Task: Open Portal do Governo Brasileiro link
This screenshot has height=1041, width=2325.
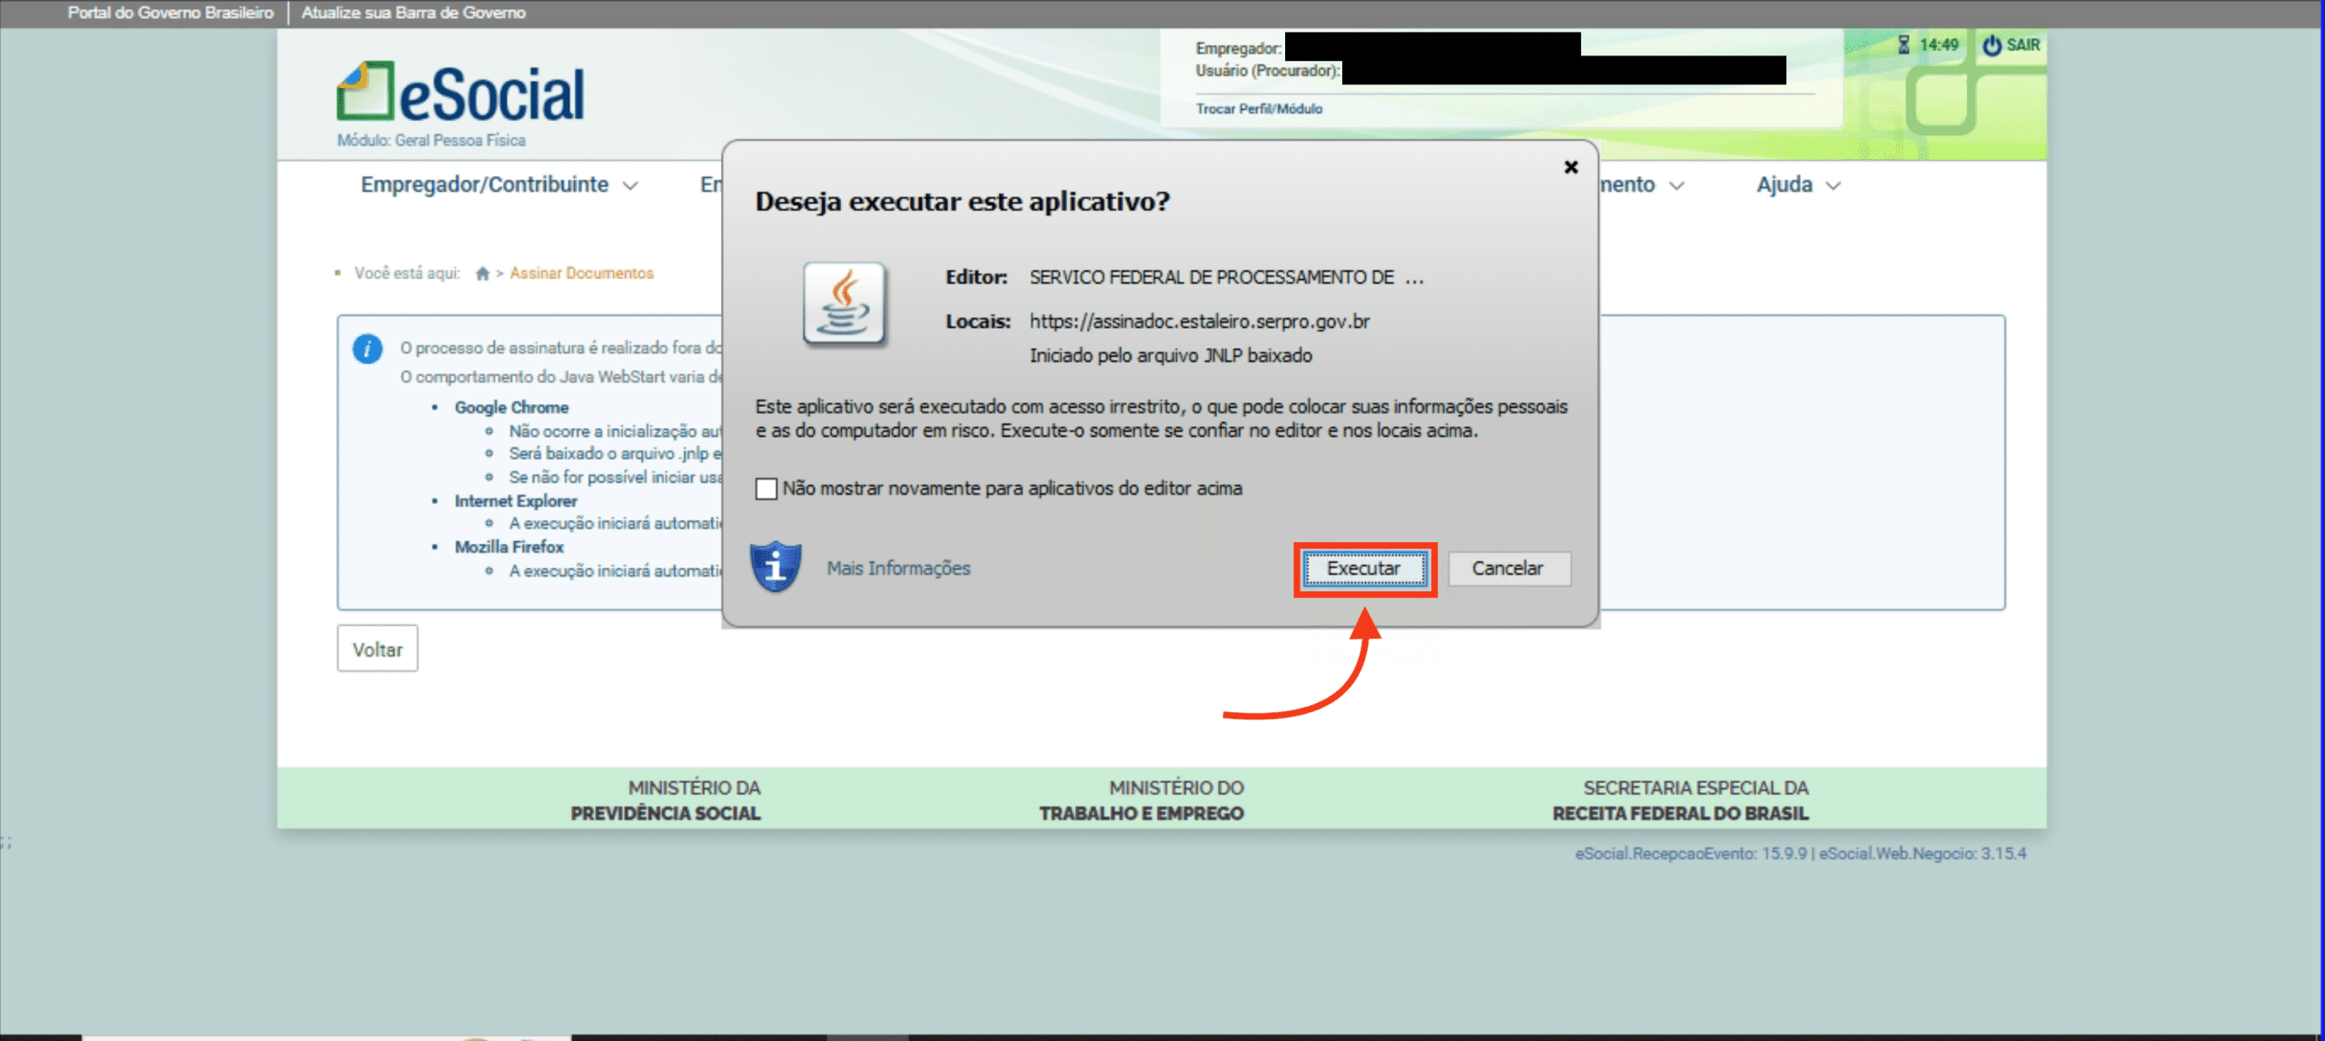Action: point(170,13)
